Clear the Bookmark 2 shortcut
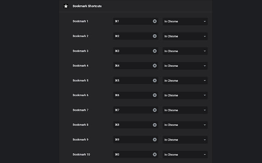The image size is (262, 163). click(x=155, y=36)
